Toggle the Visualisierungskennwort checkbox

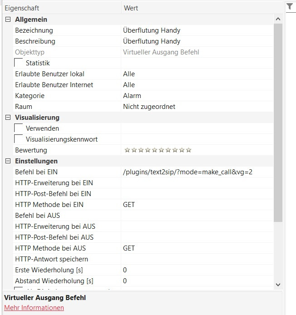19,139
